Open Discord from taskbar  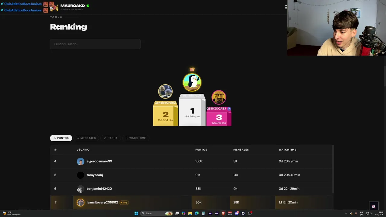coord(237,213)
